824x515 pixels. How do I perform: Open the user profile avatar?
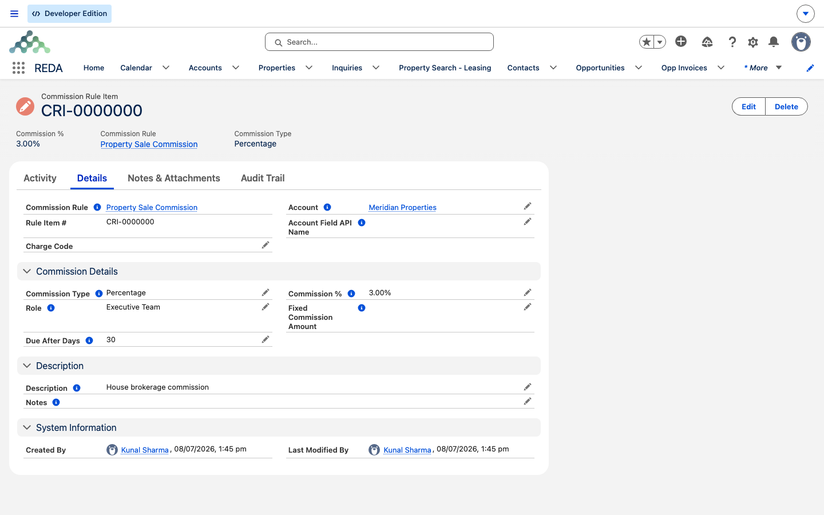coord(801,42)
